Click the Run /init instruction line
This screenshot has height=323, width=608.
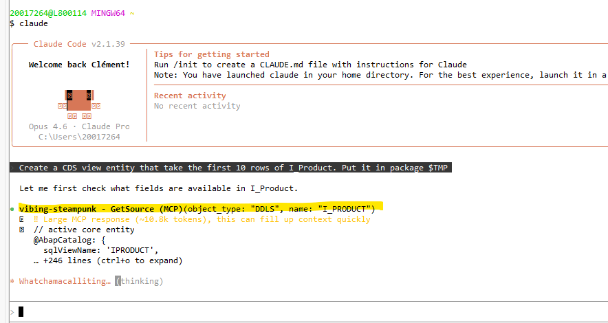310,65
